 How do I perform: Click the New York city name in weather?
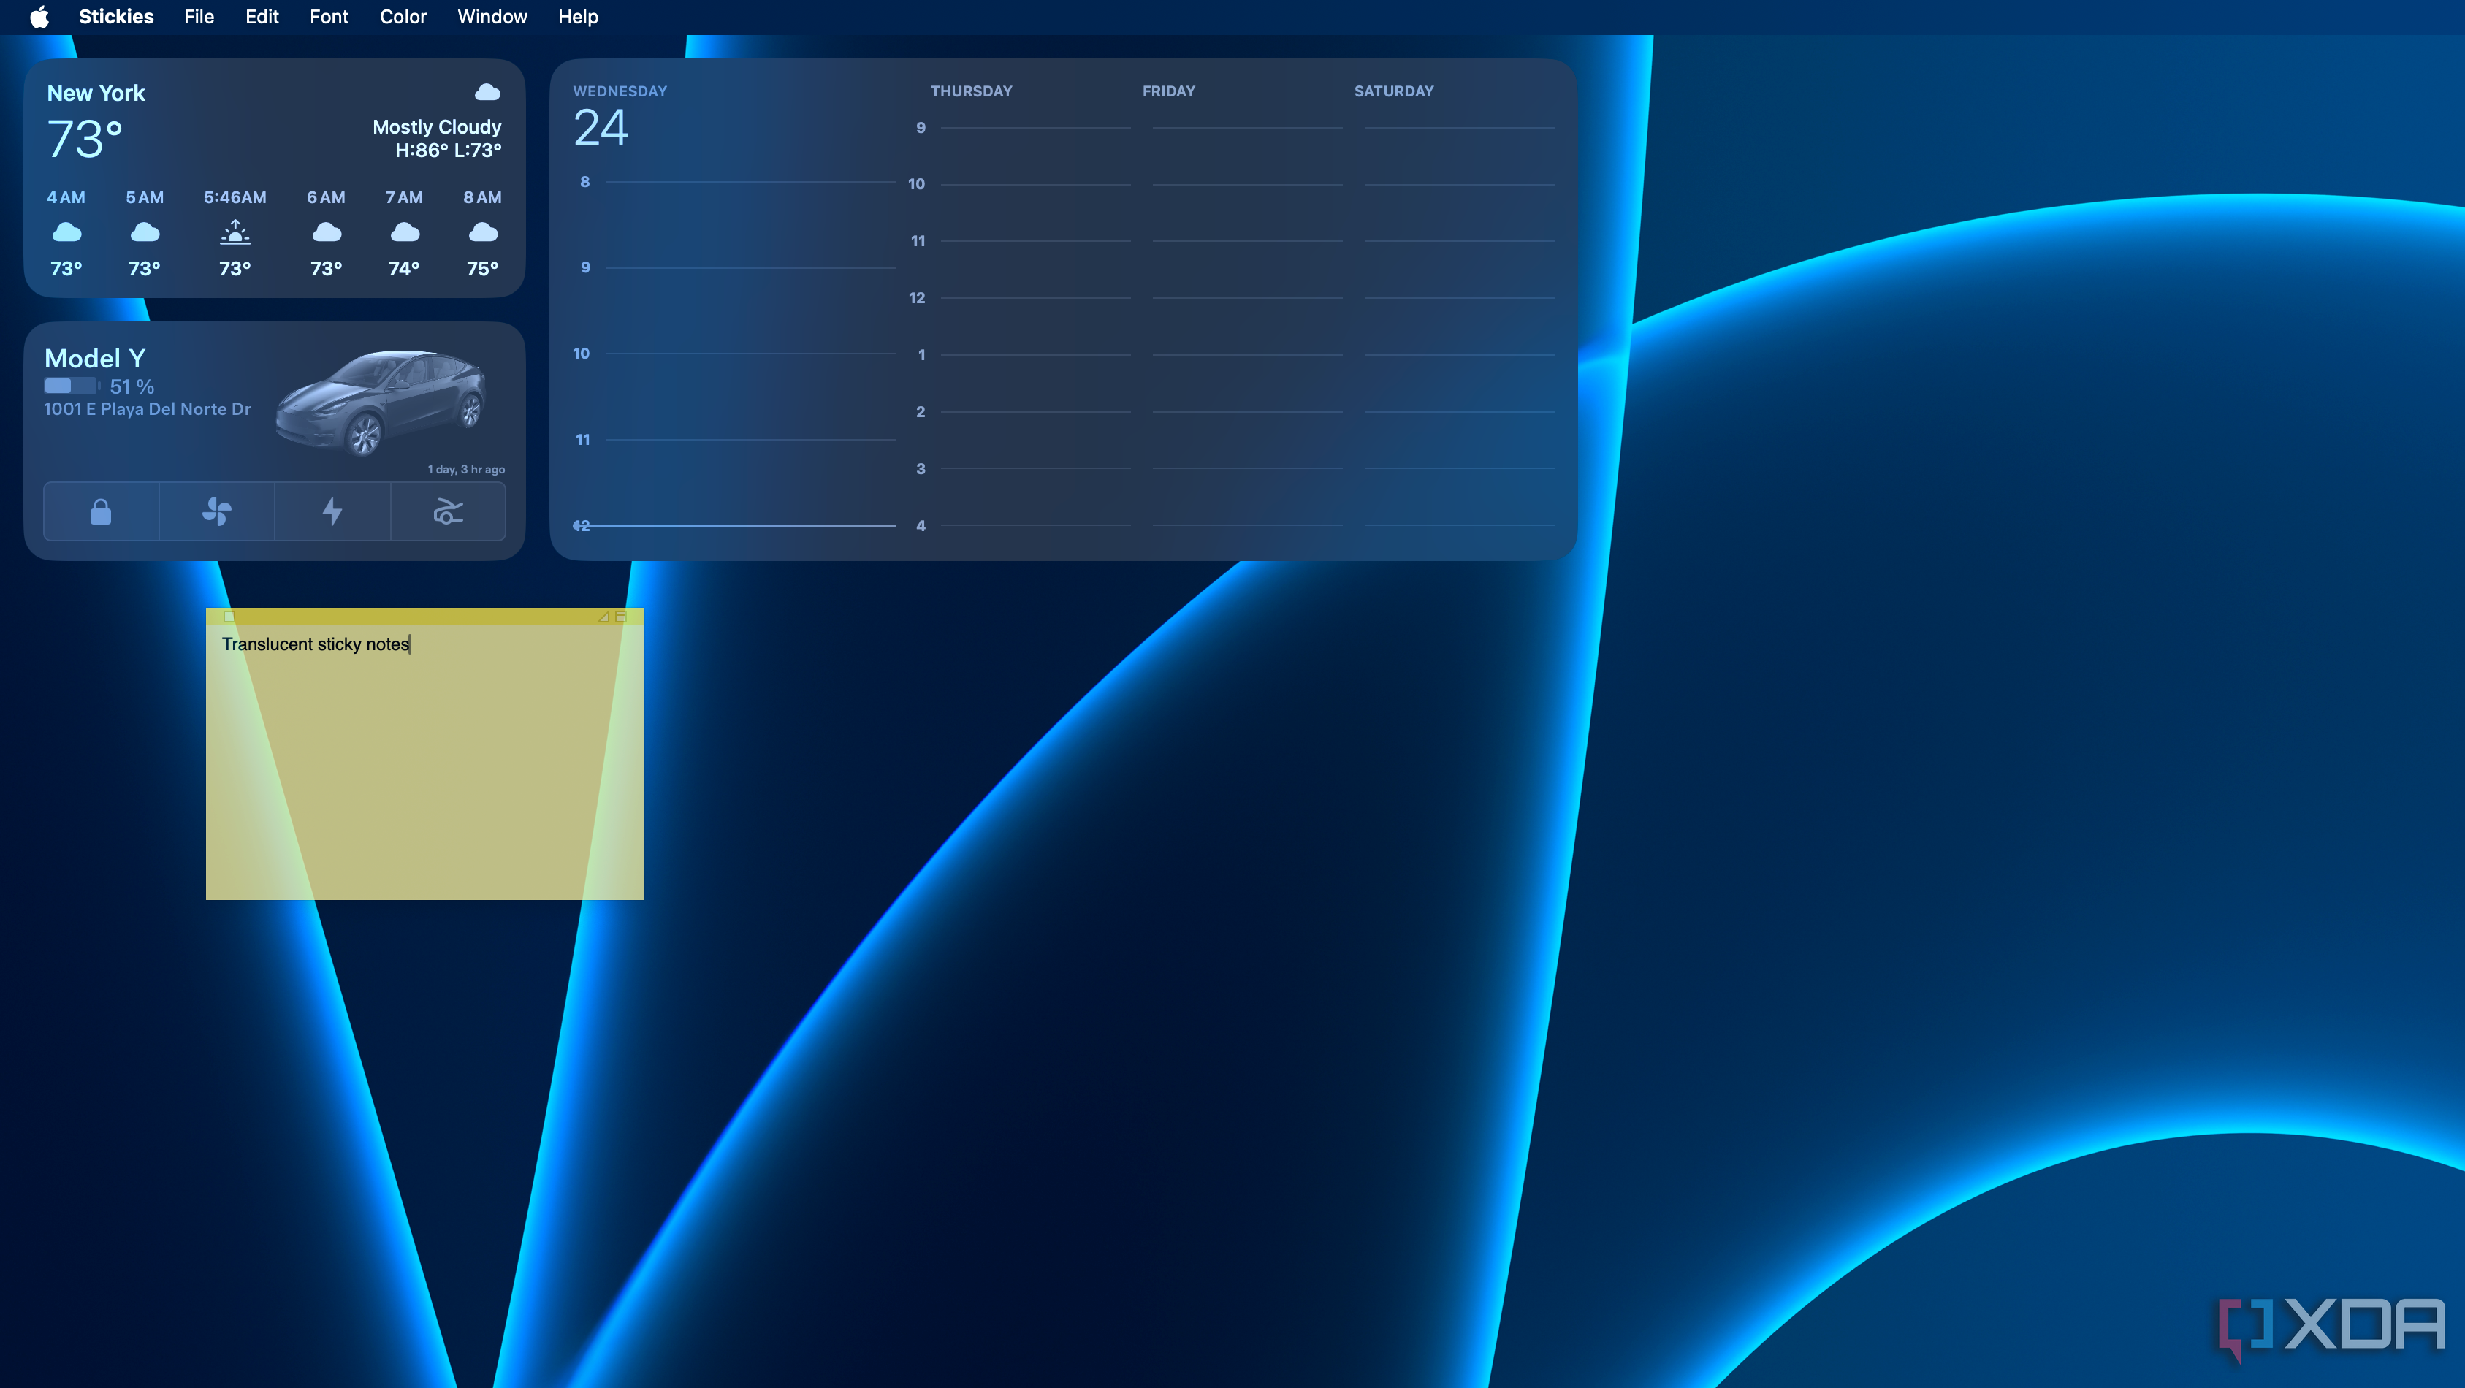tap(96, 93)
